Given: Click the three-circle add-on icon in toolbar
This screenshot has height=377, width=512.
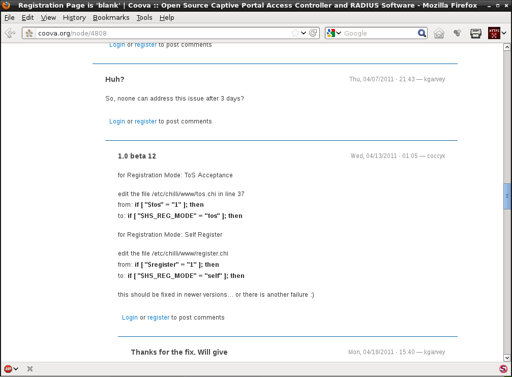Looking at the screenshot, I should pyautogui.click(x=457, y=33).
